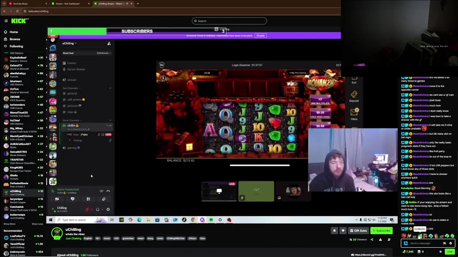Click the uChilling channel avatar
This screenshot has width=458, height=257.
coord(57,233)
